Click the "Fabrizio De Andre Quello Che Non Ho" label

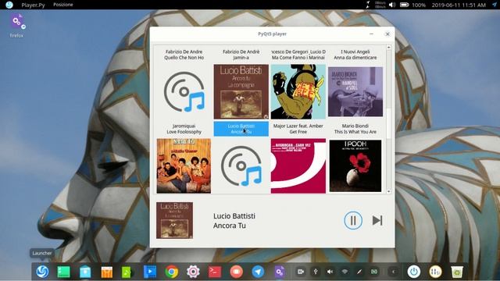184,55
